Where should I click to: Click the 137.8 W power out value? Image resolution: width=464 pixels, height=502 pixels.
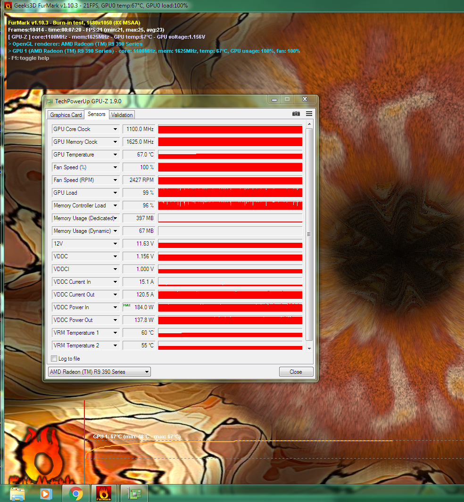pyautogui.click(x=139, y=320)
